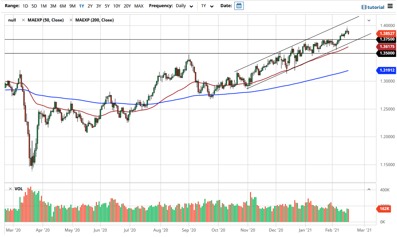Switch to the MAX range tab

pos(139,6)
